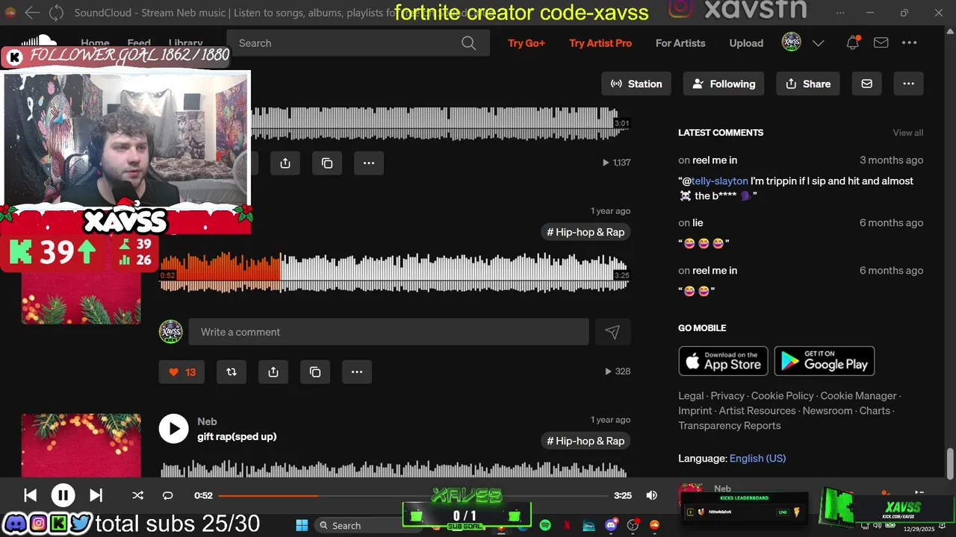The height and width of the screenshot is (537, 956).
Task: Change language from English (US)
Action: tap(757, 459)
